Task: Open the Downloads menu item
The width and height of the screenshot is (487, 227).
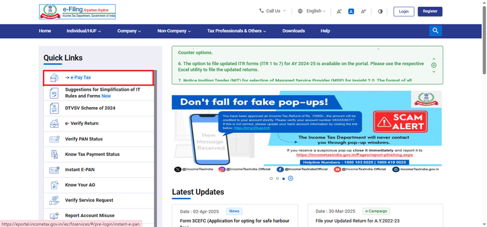Action: [293, 31]
